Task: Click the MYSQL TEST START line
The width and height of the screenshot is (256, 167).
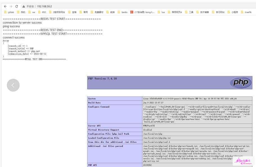Action: click(53, 34)
